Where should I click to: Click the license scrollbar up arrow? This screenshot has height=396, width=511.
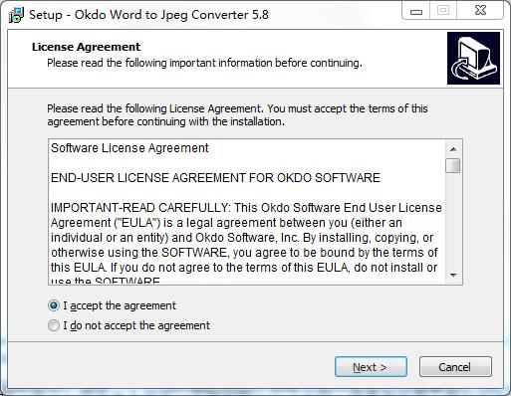click(453, 149)
